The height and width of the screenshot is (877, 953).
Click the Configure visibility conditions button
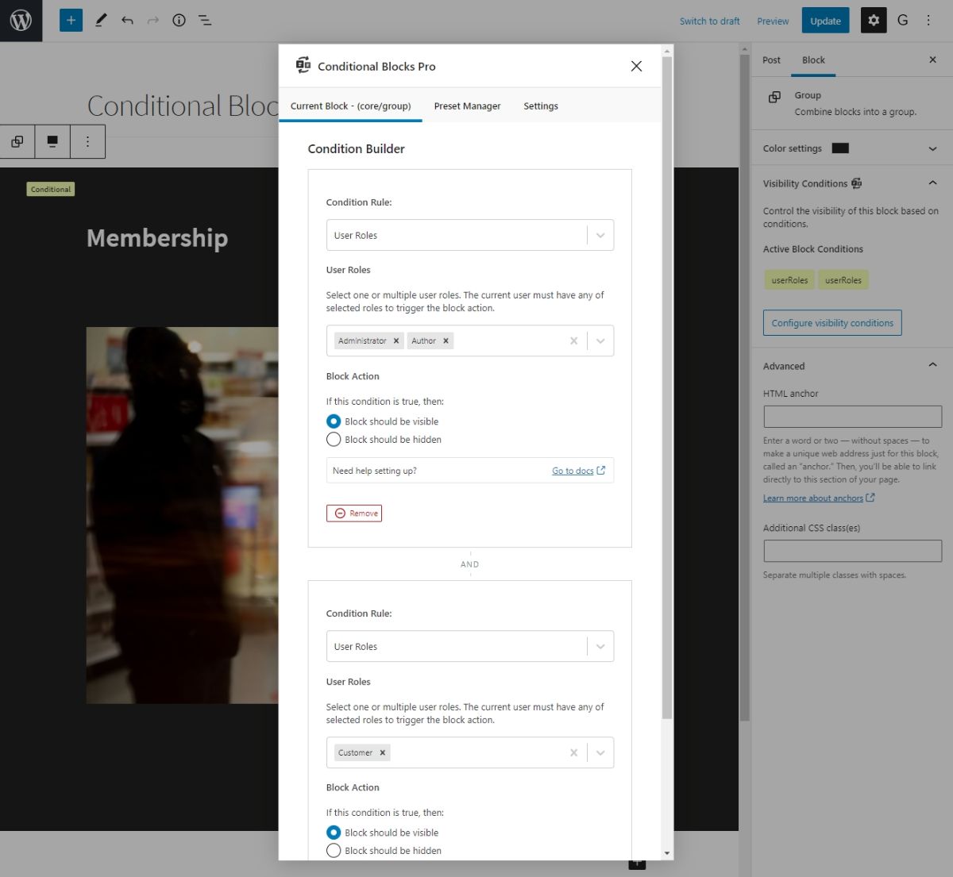(x=831, y=322)
